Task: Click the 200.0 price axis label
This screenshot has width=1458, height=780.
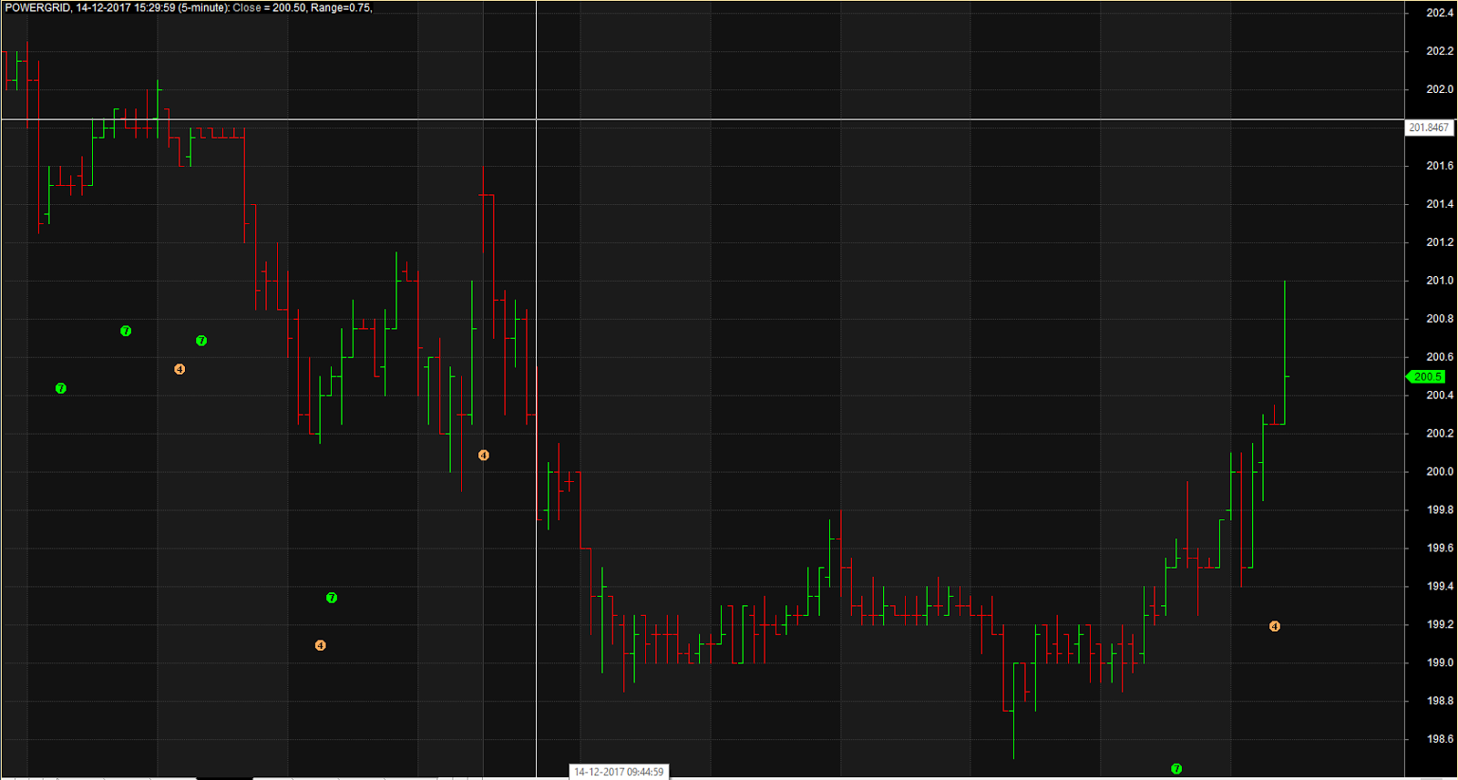Action: [1440, 472]
